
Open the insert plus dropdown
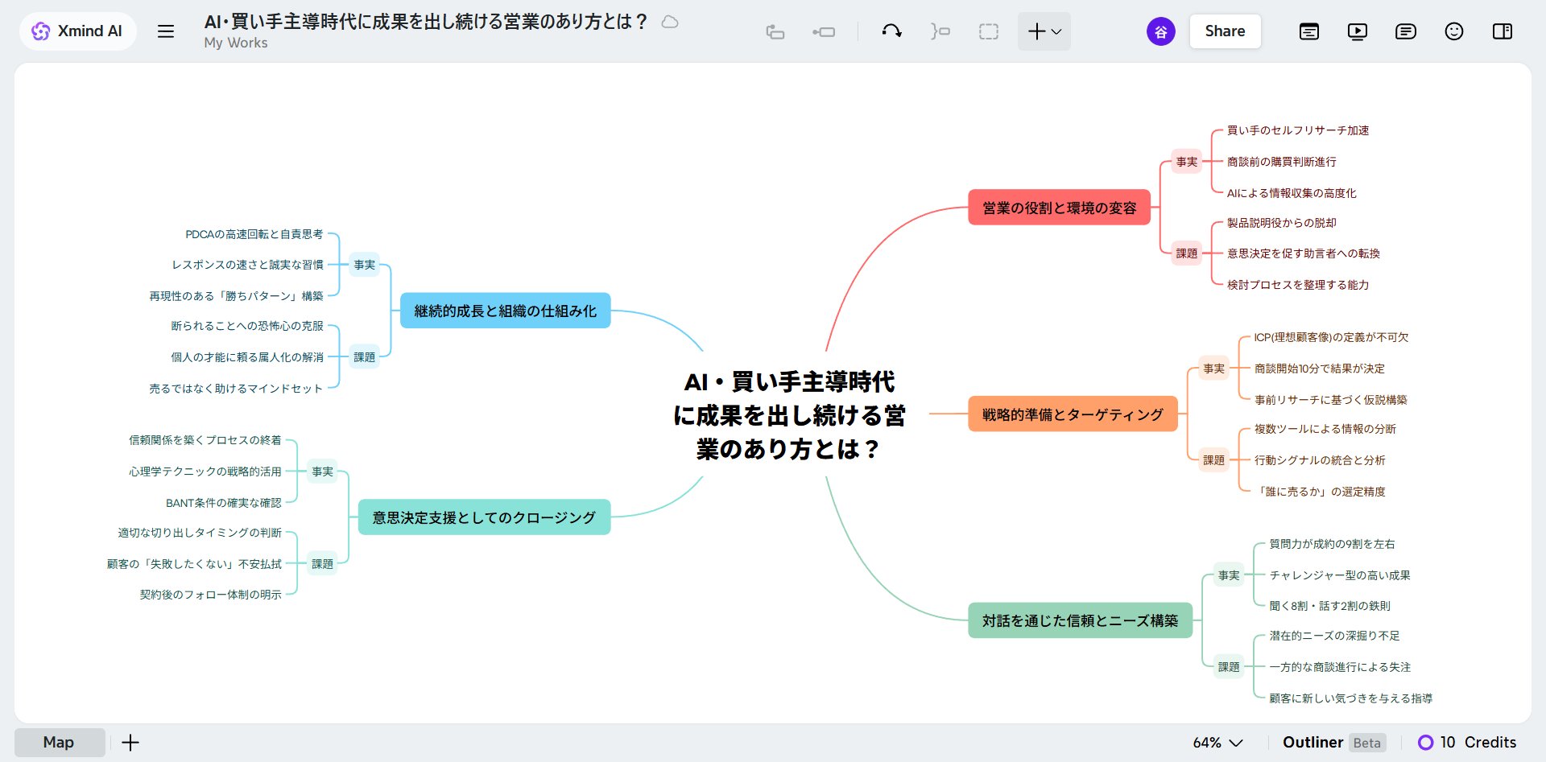click(x=1044, y=31)
